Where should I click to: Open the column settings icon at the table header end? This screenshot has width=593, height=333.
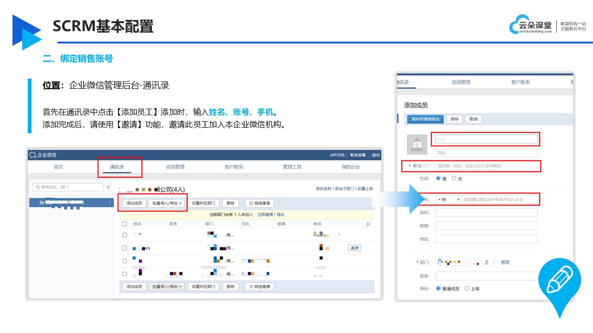[x=368, y=224]
